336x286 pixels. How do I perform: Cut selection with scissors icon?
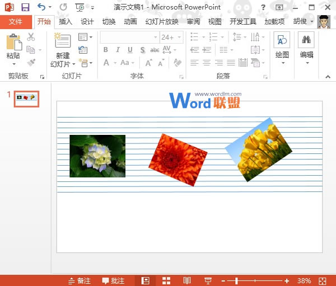click(x=31, y=37)
